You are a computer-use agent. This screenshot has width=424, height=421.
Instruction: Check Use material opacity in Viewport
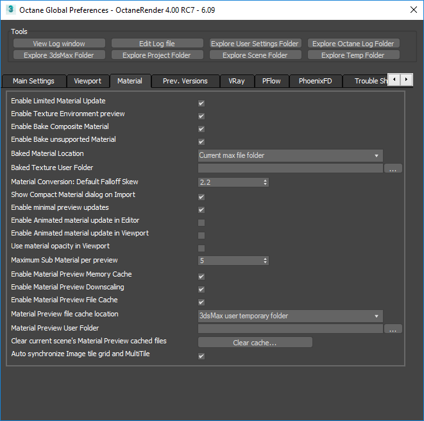[x=201, y=248]
